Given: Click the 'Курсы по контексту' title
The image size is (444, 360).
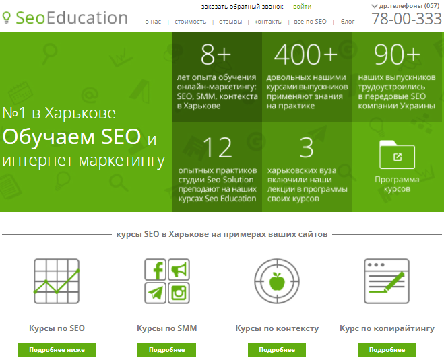Looking at the screenshot, I should point(277,328).
